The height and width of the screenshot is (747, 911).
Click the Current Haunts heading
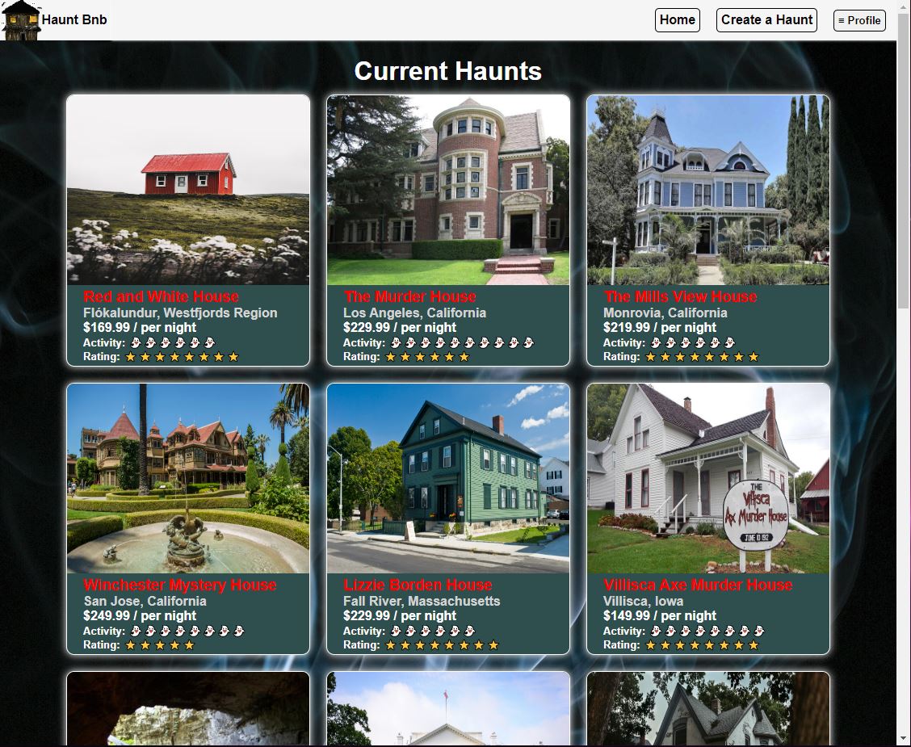448,71
